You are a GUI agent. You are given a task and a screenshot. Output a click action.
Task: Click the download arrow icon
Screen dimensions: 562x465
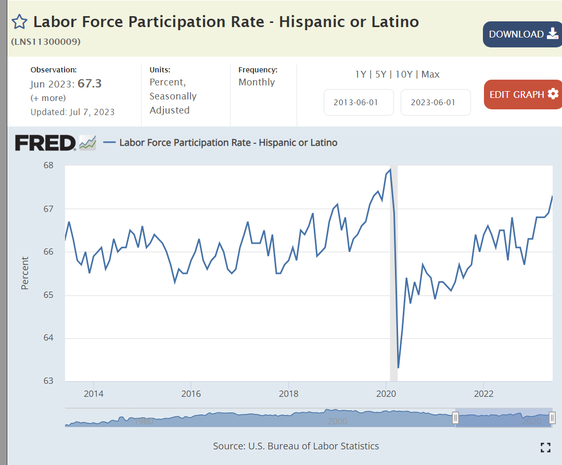[x=552, y=34]
